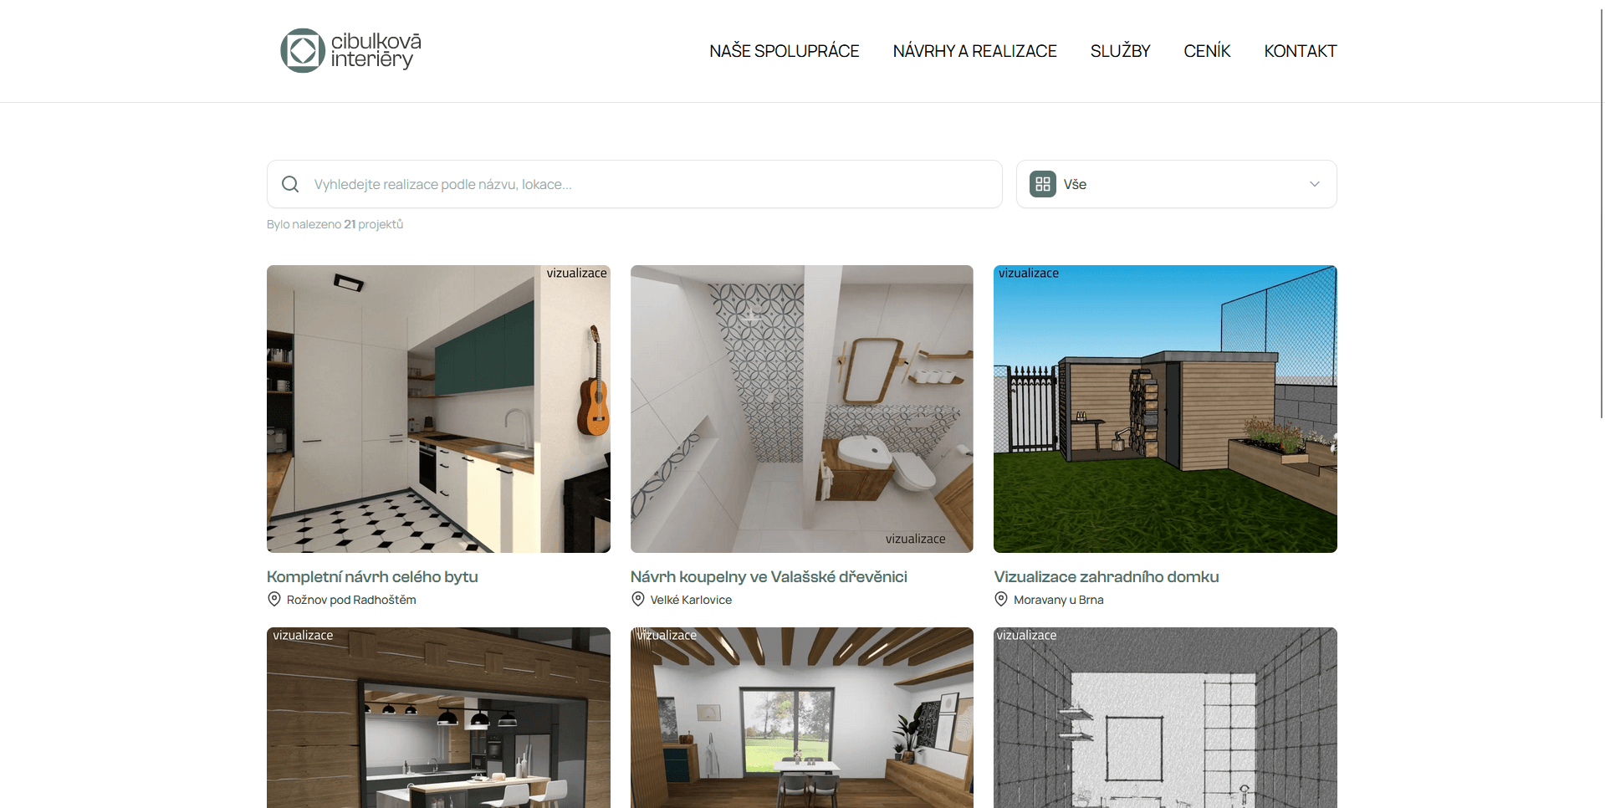
Task: Open the Naše spolupráce menu item
Action: [785, 51]
